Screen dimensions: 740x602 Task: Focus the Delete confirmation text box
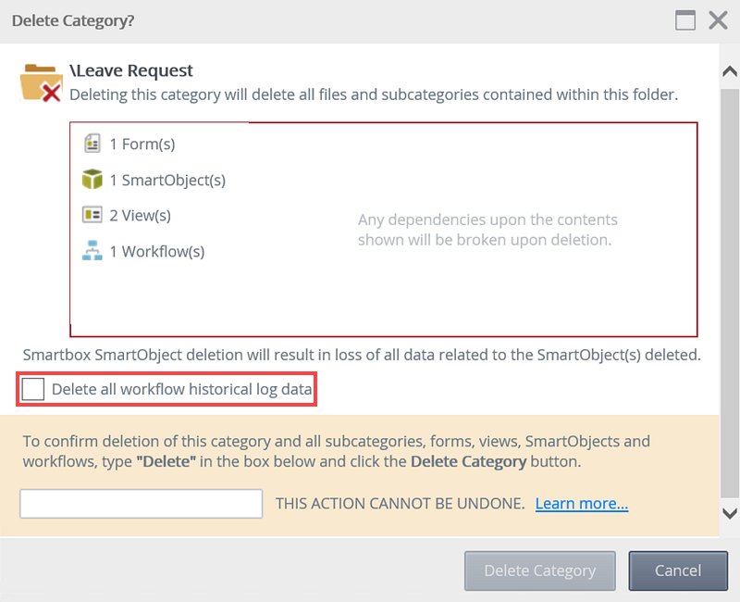point(142,504)
